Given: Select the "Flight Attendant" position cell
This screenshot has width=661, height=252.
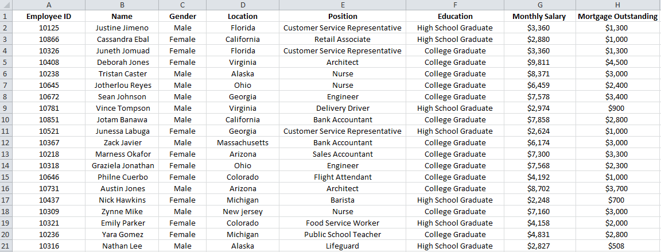Looking at the screenshot, I should 343,177.
